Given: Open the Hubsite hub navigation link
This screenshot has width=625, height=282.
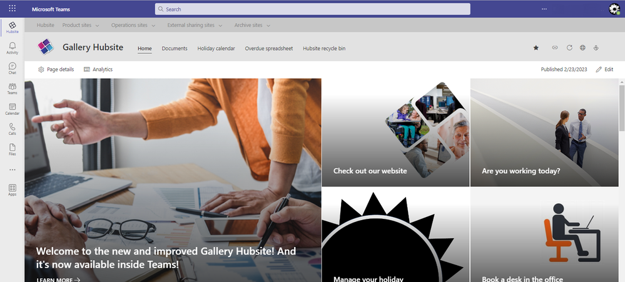Looking at the screenshot, I should [46, 25].
